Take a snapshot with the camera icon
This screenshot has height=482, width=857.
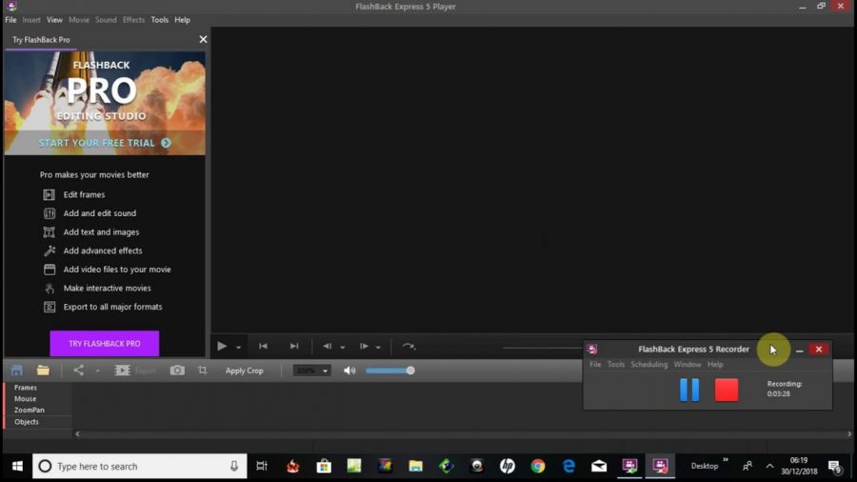click(177, 371)
